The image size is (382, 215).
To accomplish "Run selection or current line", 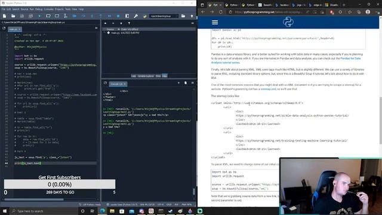I will coord(66,16).
